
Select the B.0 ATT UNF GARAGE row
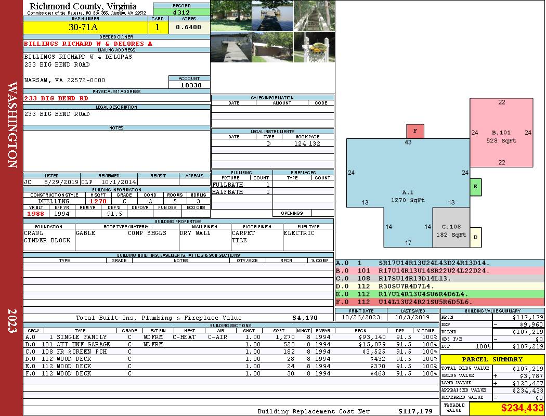231,344
